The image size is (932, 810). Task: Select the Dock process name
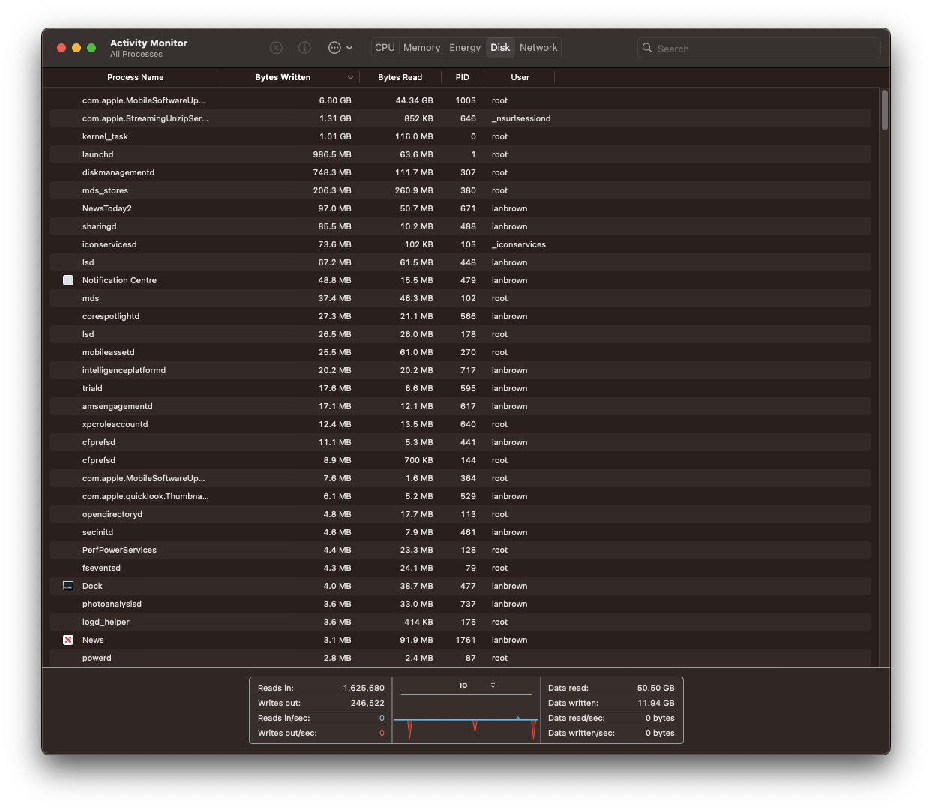click(x=92, y=586)
